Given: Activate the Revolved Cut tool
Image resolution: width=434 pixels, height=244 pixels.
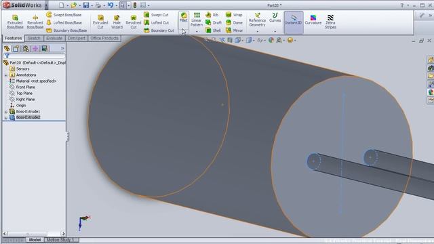Looking at the screenshot, I should [x=134, y=22].
